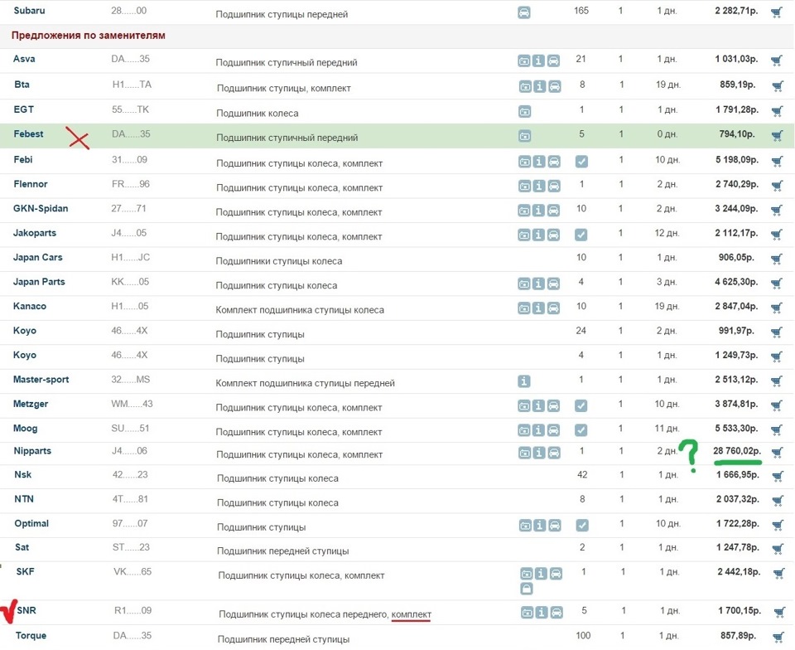Select price 1 700,15р. in SNR row
The width and height of the screenshot is (795, 650).
pyautogui.click(x=740, y=610)
